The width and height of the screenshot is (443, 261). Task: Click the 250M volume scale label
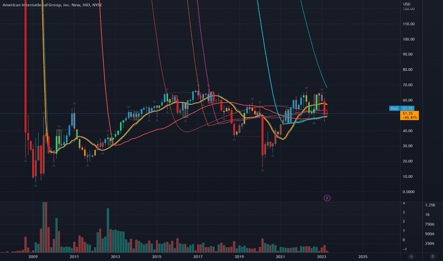click(x=430, y=243)
